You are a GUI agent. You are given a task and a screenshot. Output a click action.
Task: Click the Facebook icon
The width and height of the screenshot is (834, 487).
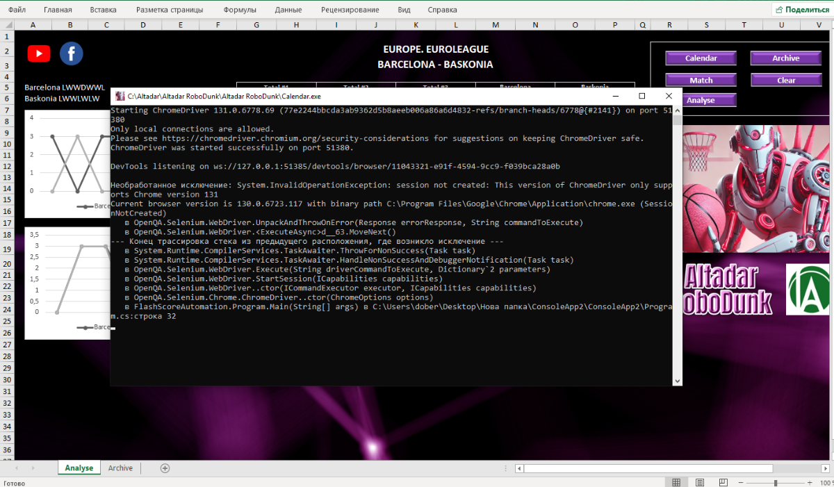point(71,53)
